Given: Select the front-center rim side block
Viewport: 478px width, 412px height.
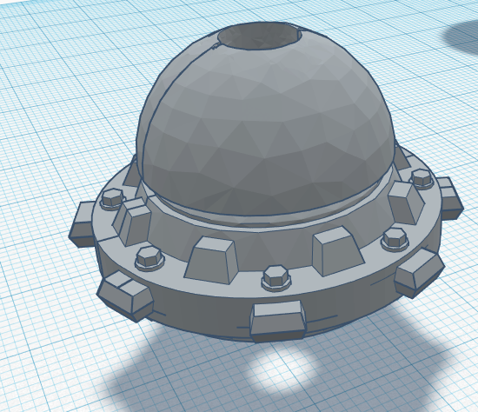Looking at the screenshot, I should tap(278, 321).
